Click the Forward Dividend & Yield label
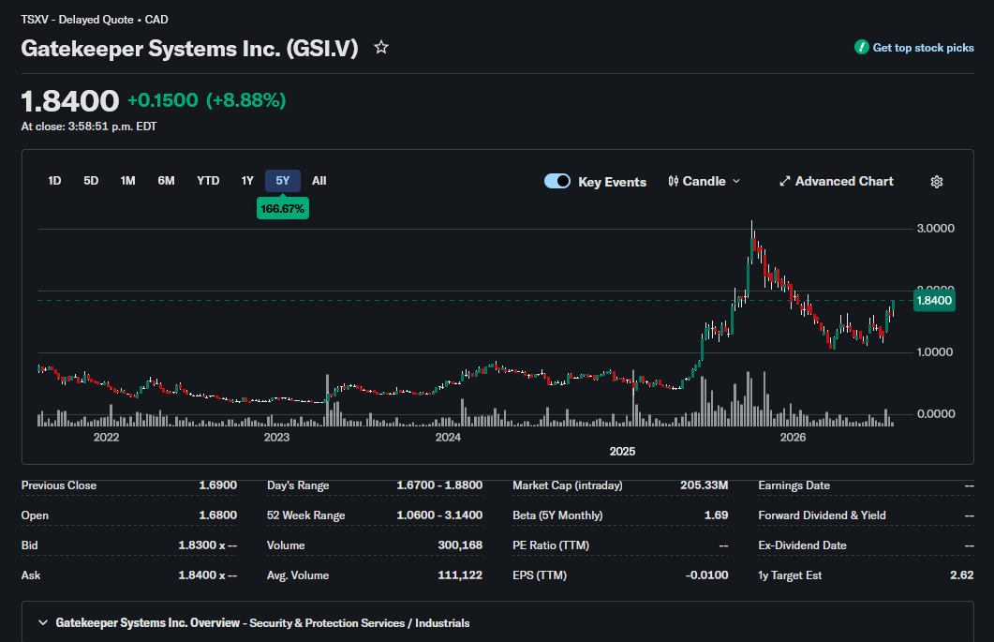This screenshot has height=642, width=994. [822, 515]
